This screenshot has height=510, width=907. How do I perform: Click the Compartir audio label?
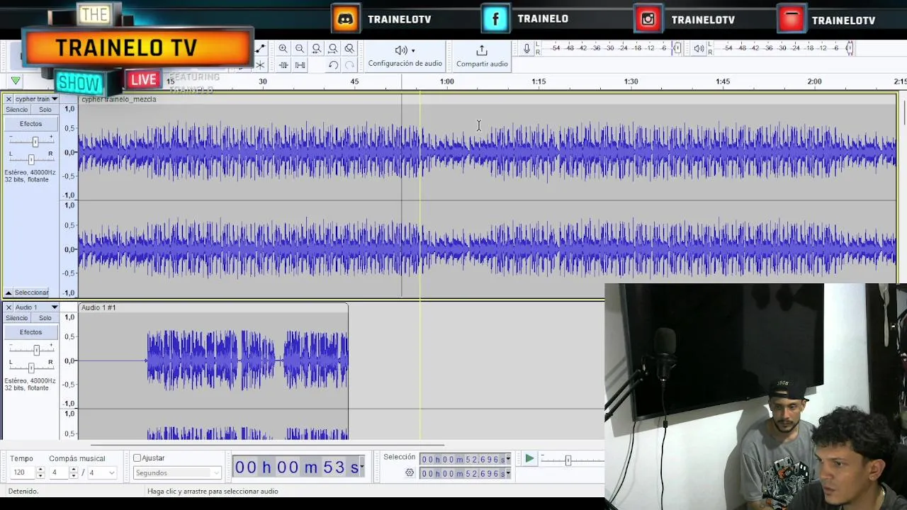coord(482,64)
